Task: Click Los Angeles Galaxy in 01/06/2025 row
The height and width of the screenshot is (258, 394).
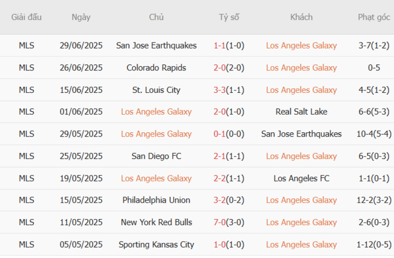Action: 156,112
